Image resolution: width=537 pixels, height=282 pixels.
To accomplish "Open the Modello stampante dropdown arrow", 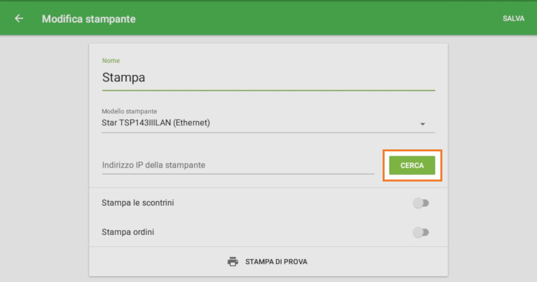I will coord(423,124).
